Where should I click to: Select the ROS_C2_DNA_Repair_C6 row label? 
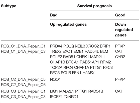pyautogui.click(x=23, y=85)
